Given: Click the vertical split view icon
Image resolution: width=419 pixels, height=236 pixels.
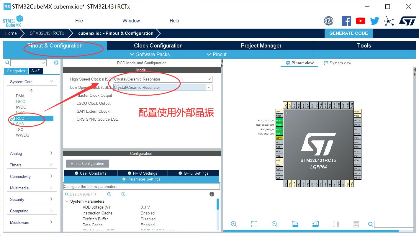Looking at the screenshot, I should (x=336, y=224).
